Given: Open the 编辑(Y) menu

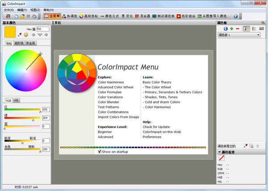Looking at the screenshot, I should pos(22,10).
